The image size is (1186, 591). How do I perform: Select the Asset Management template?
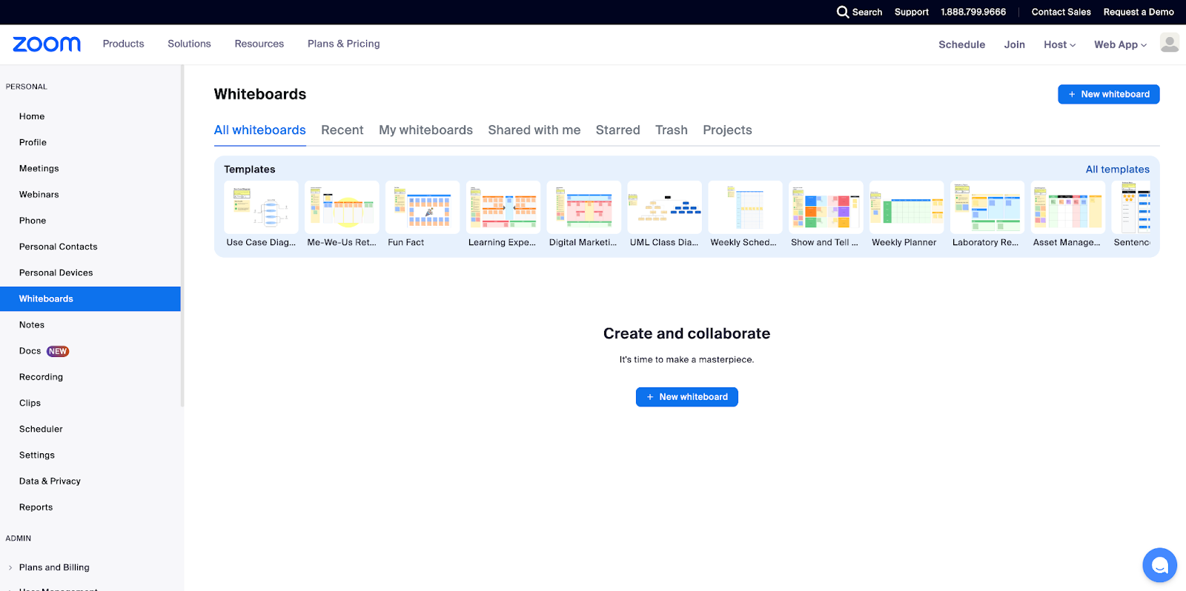tap(1068, 215)
